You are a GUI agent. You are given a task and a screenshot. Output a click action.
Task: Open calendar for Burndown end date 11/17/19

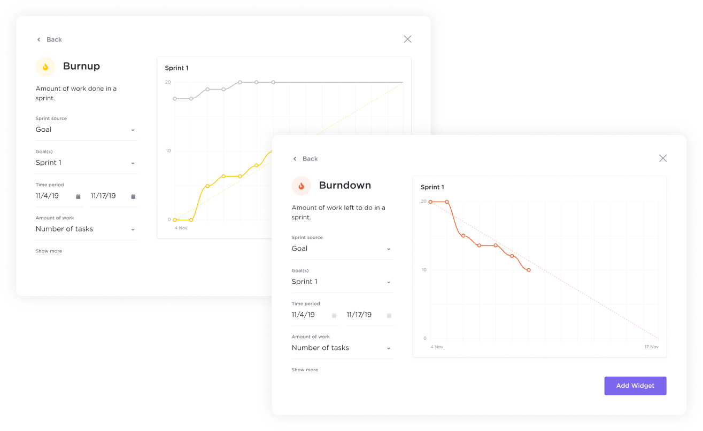pos(389,315)
